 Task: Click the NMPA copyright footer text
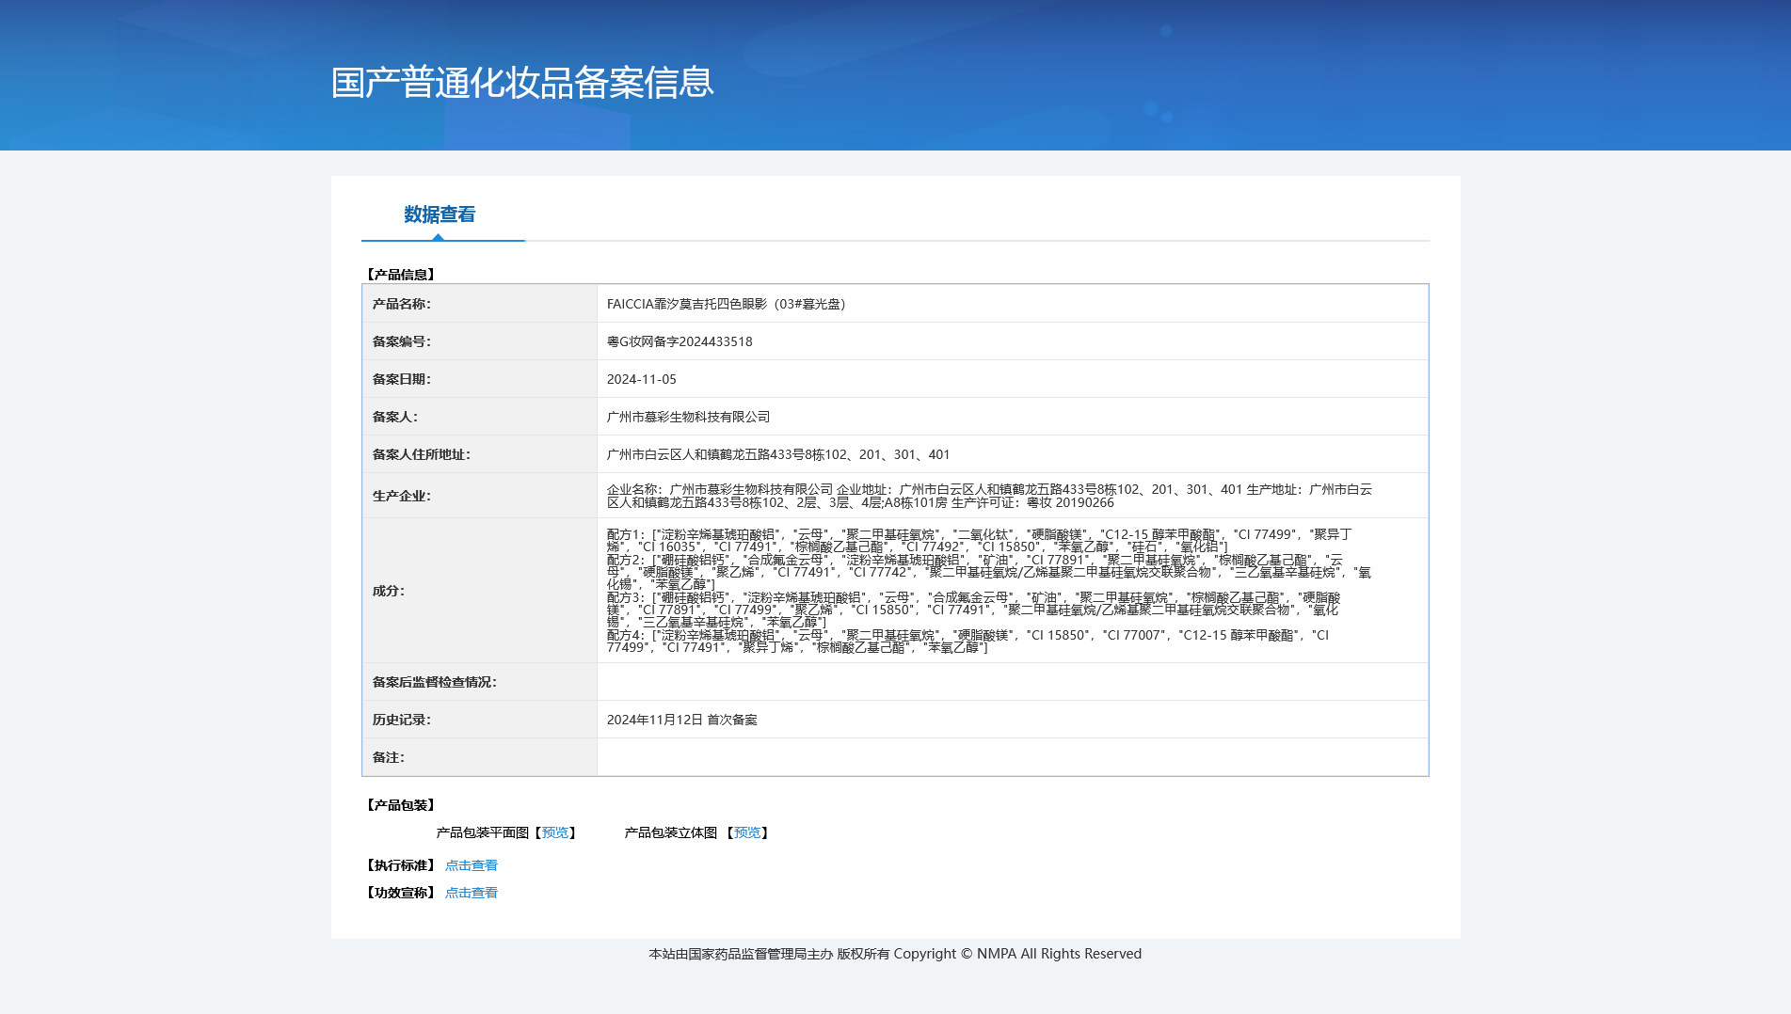895,954
